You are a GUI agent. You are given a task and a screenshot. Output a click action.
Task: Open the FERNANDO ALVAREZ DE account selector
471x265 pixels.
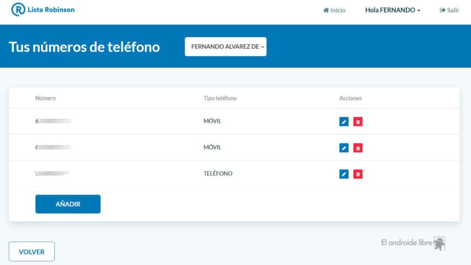pyautogui.click(x=225, y=46)
